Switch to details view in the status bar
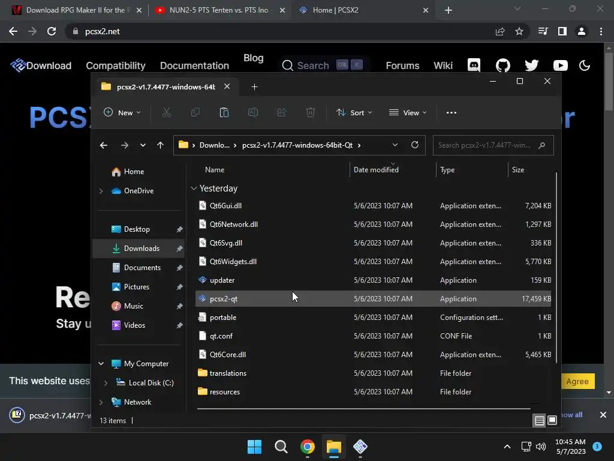Image resolution: width=614 pixels, height=461 pixels. pos(539,420)
